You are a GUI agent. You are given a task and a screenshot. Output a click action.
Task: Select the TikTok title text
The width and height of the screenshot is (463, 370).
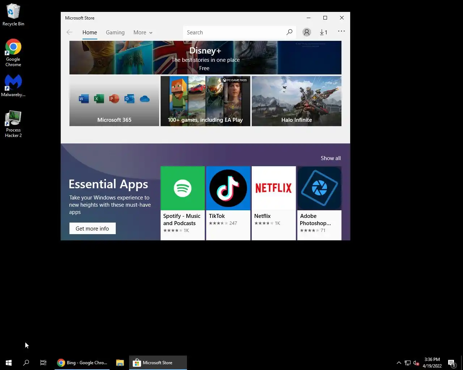(217, 216)
